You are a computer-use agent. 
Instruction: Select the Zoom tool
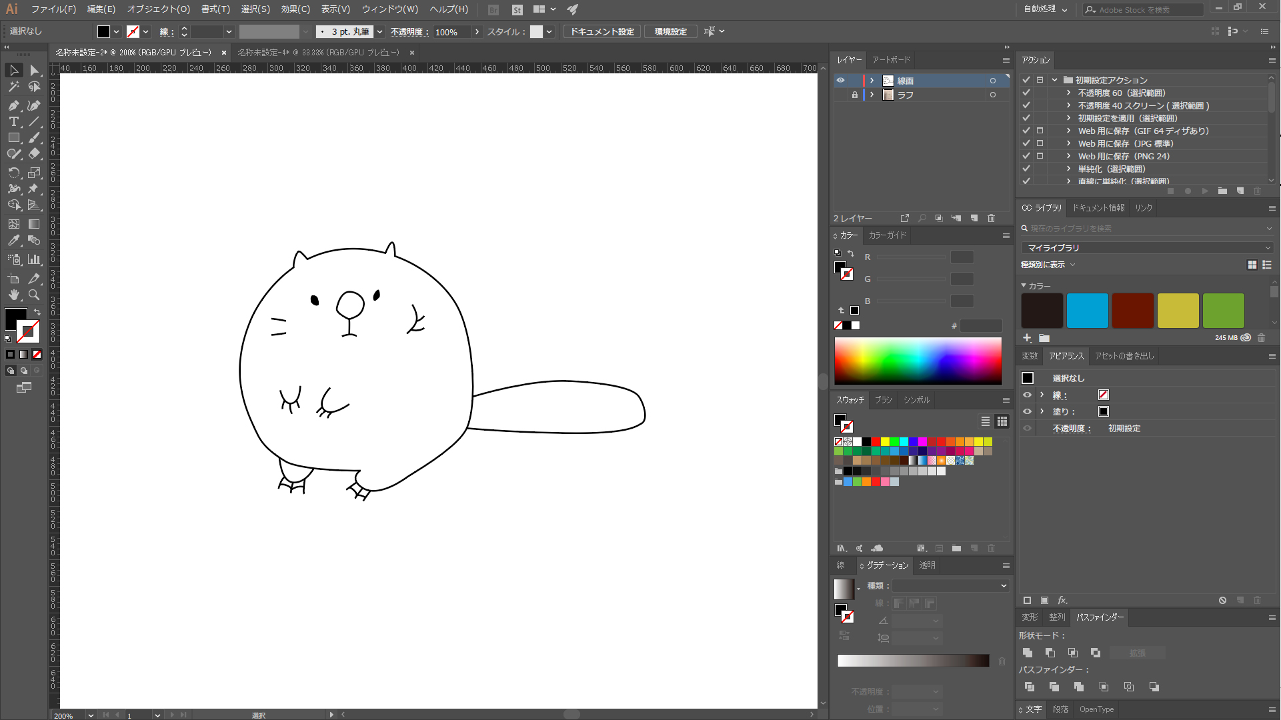[x=34, y=295]
